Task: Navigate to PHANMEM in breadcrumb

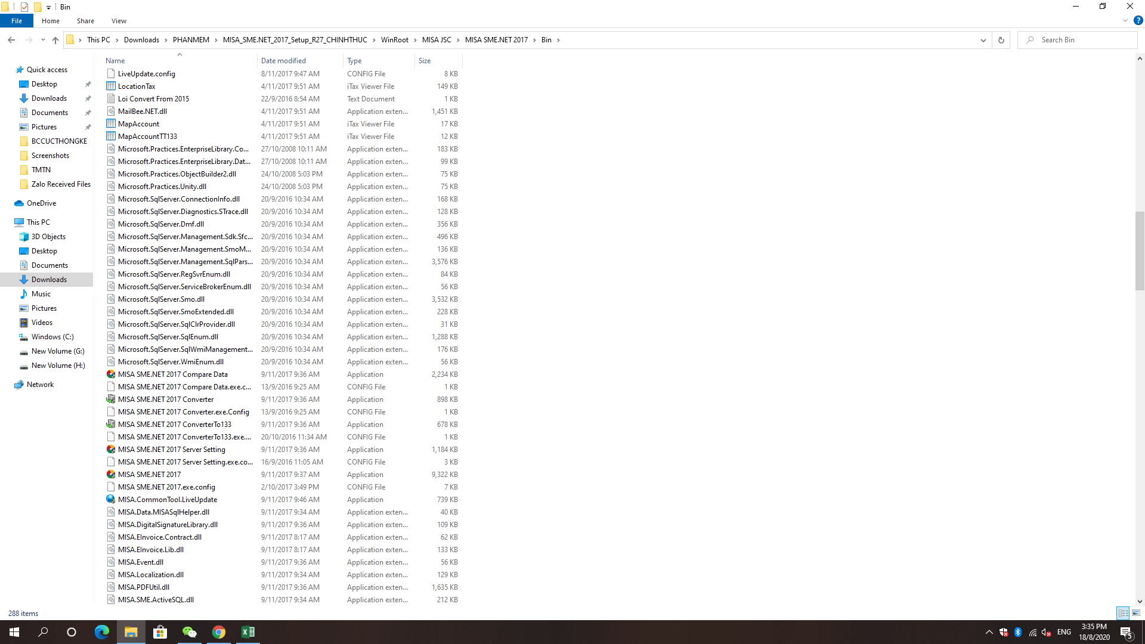Action: 191,40
